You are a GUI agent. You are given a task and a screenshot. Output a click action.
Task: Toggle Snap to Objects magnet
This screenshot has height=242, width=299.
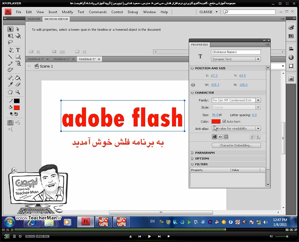(x=10, y=123)
